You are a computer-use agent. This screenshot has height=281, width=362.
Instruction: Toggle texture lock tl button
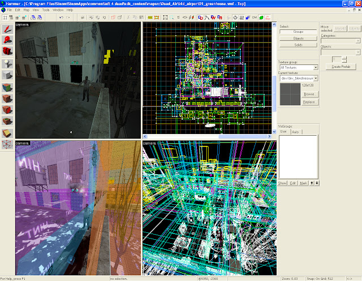(179, 18)
